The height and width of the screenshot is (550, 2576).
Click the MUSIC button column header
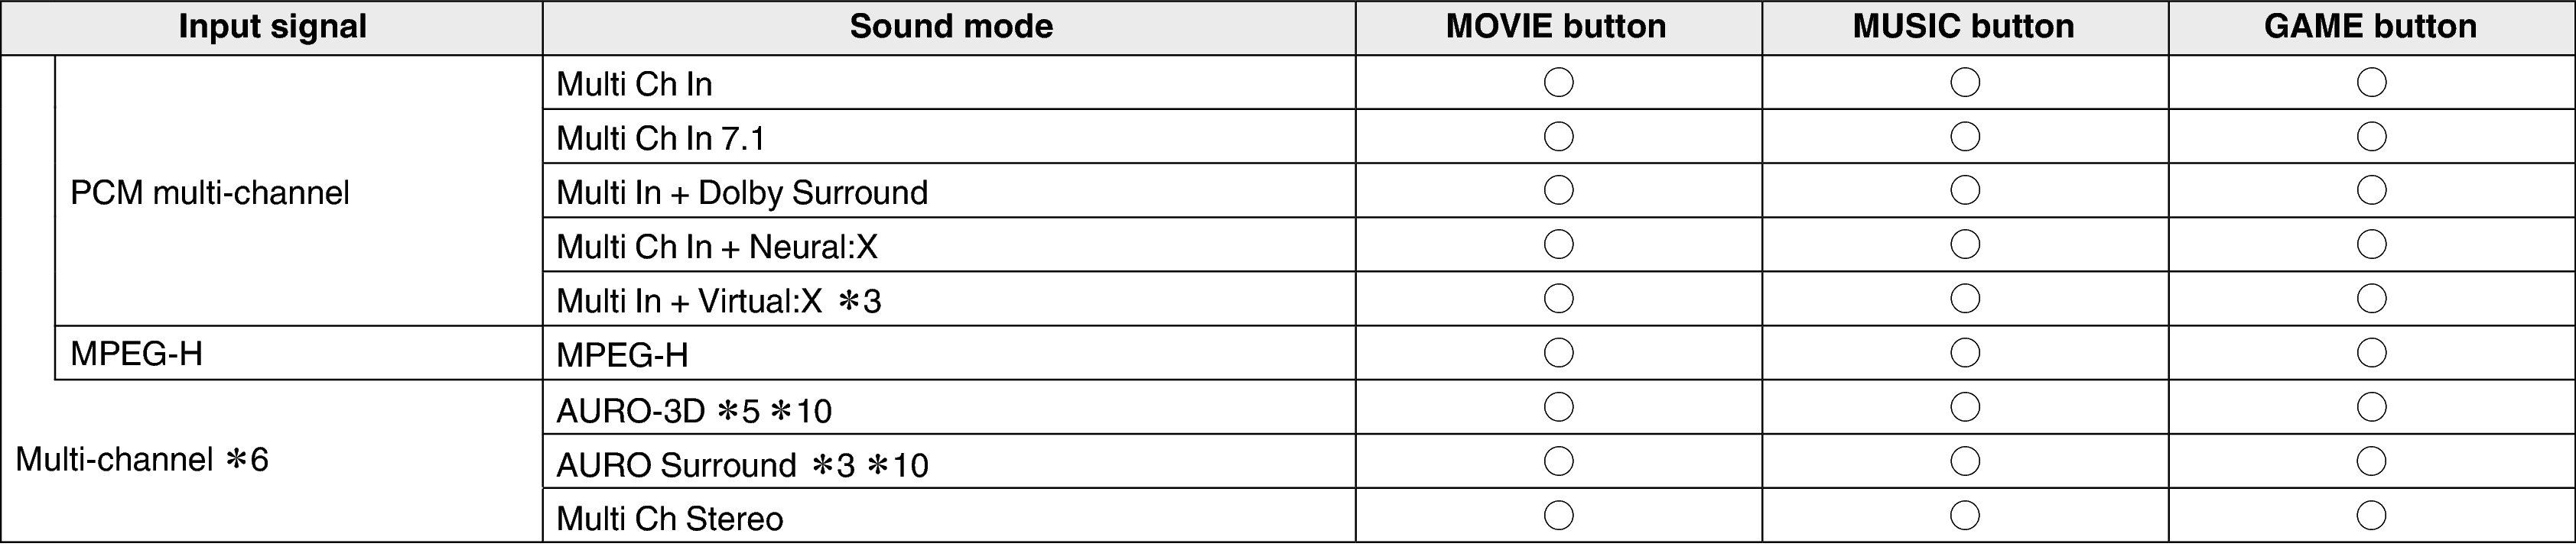[x=1963, y=27]
